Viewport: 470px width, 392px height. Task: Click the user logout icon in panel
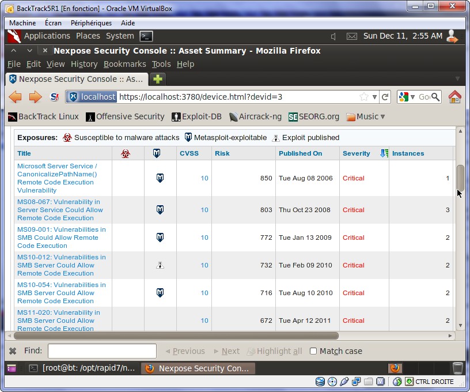[x=452, y=36]
